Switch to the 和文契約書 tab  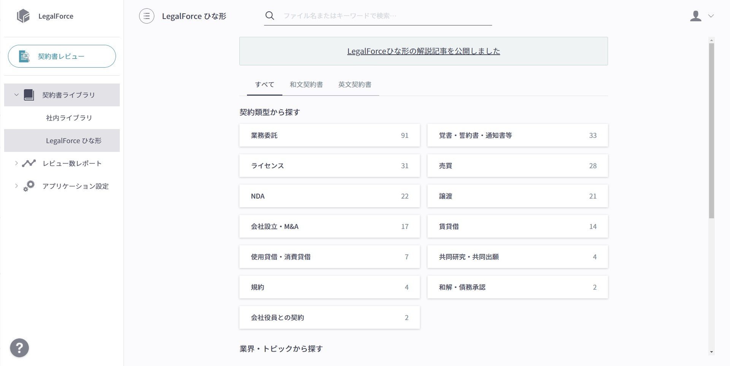point(306,84)
